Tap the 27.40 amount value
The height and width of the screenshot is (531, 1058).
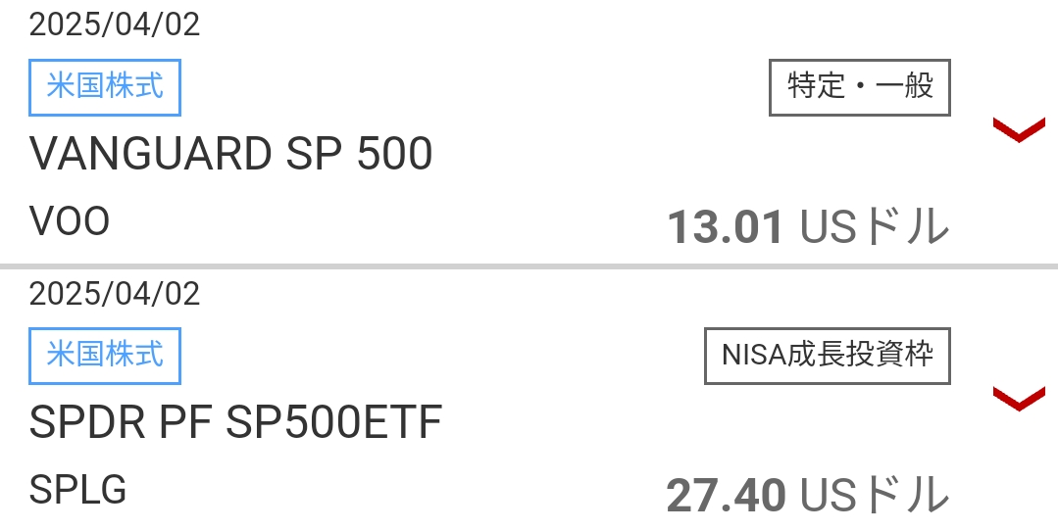point(725,496)
